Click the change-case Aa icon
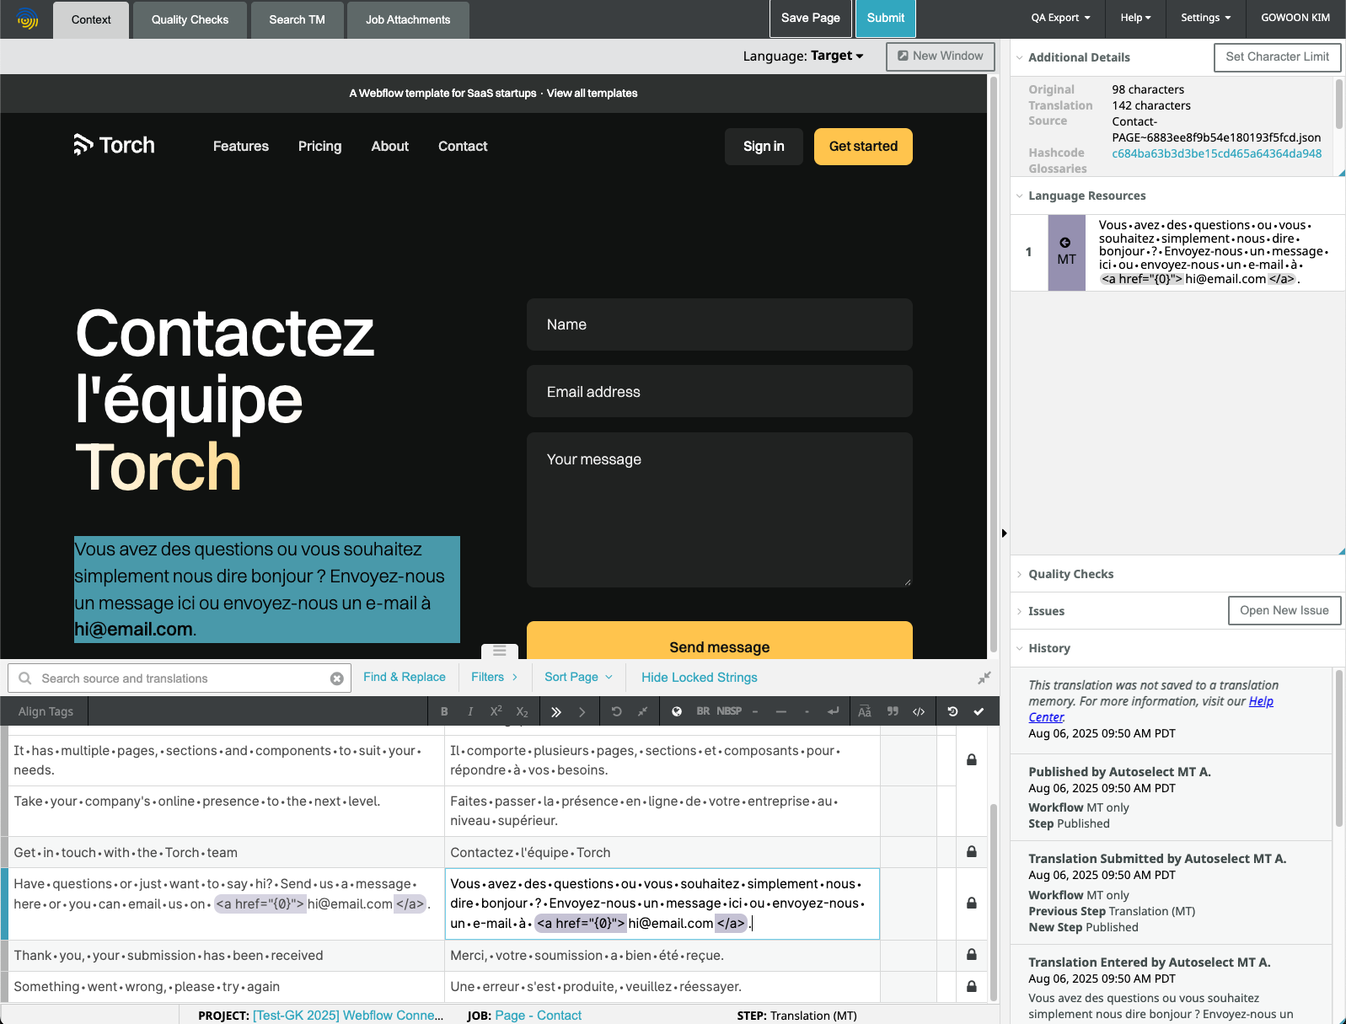This screenshot has height=1024, width=1346. (865, 711)
